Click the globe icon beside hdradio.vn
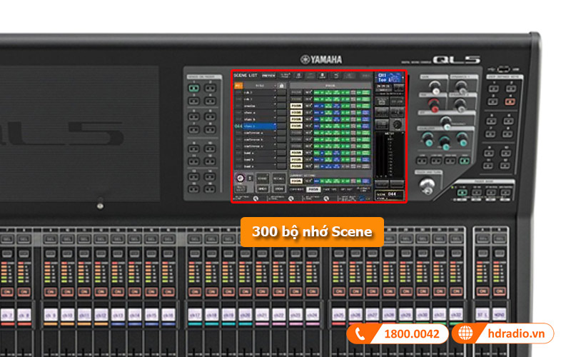Viewport: 571px width, 357px height. tap(465, 333)
